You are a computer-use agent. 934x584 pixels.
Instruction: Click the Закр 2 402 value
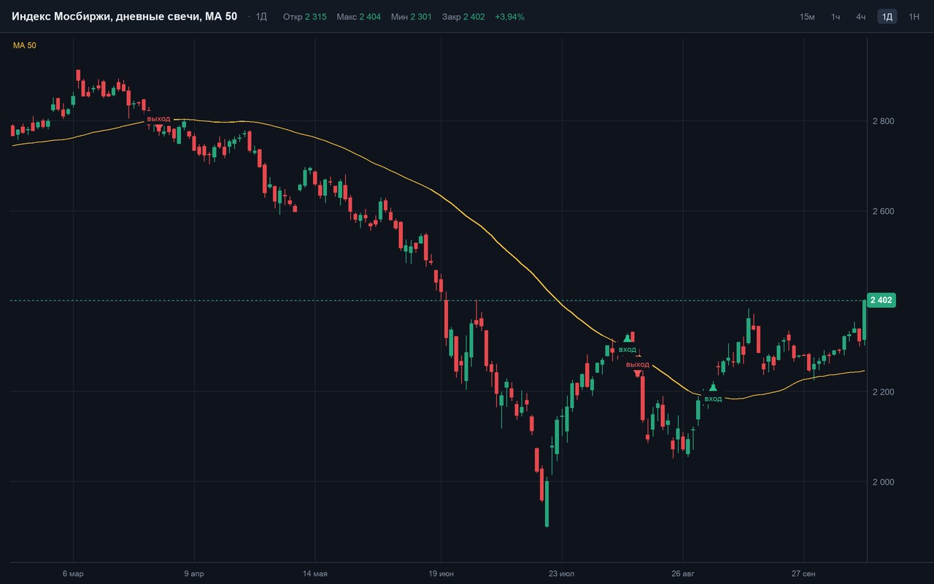(x=463, y=17)
